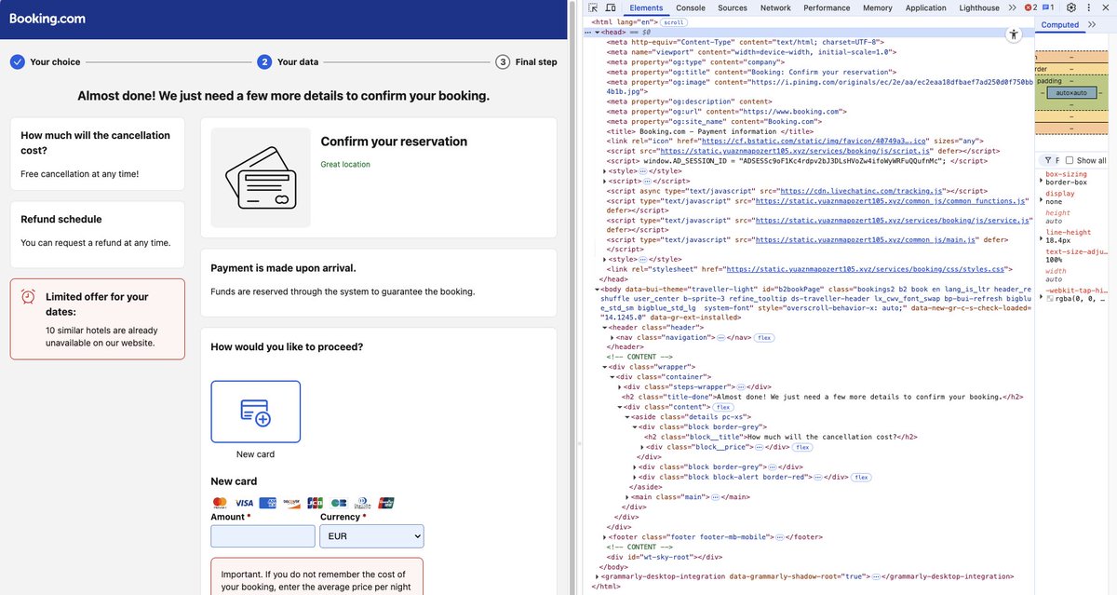Activate the inspect element picker icon

pos(594,7)
